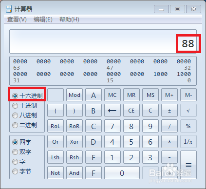Viewport: 206px width, 189px height.
Task: Click number key 3
Action: click(x=150, y=157)
